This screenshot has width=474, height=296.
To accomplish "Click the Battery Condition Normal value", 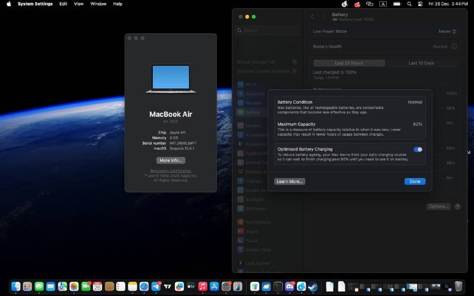I will [x=415, y=102].
